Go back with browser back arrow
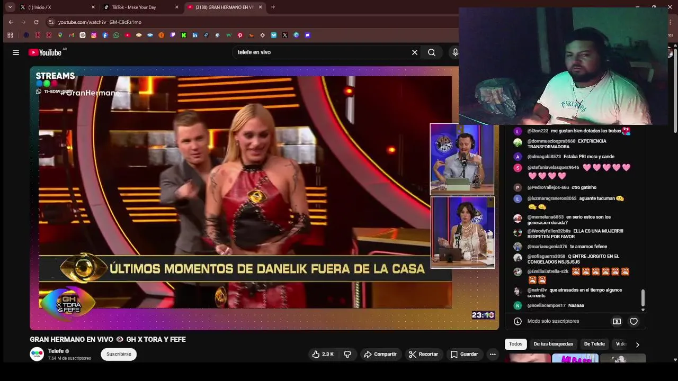This screenshot has height=381, width=678. (11, 22)
